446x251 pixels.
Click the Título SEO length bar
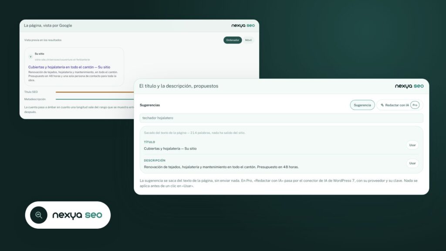(95, 92)
